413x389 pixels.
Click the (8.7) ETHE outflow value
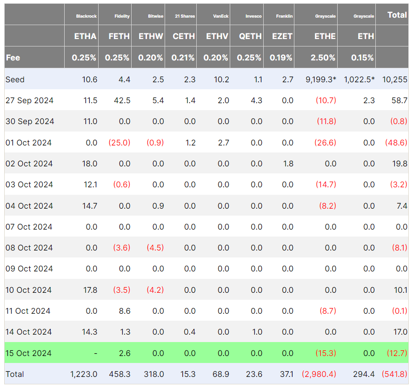pyautogui.click(x=328, y=311)
